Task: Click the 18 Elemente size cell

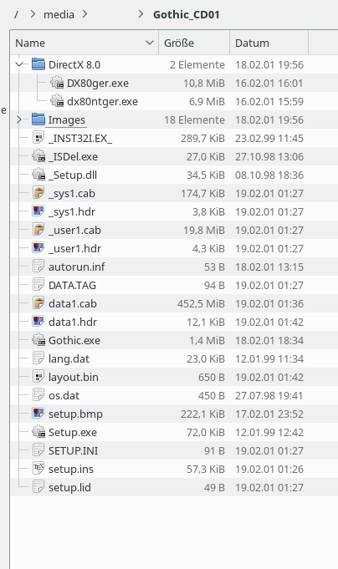Action: [x=194, y=120]
